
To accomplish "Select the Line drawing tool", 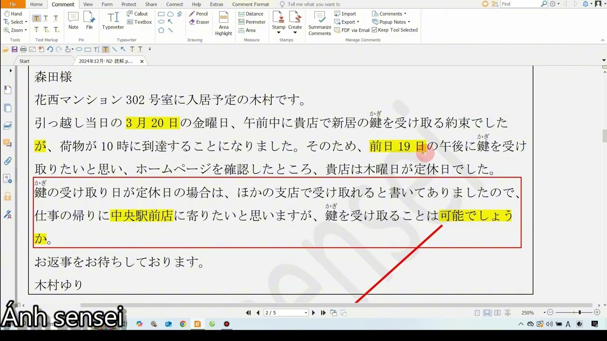I will click(x=170, y=30).
